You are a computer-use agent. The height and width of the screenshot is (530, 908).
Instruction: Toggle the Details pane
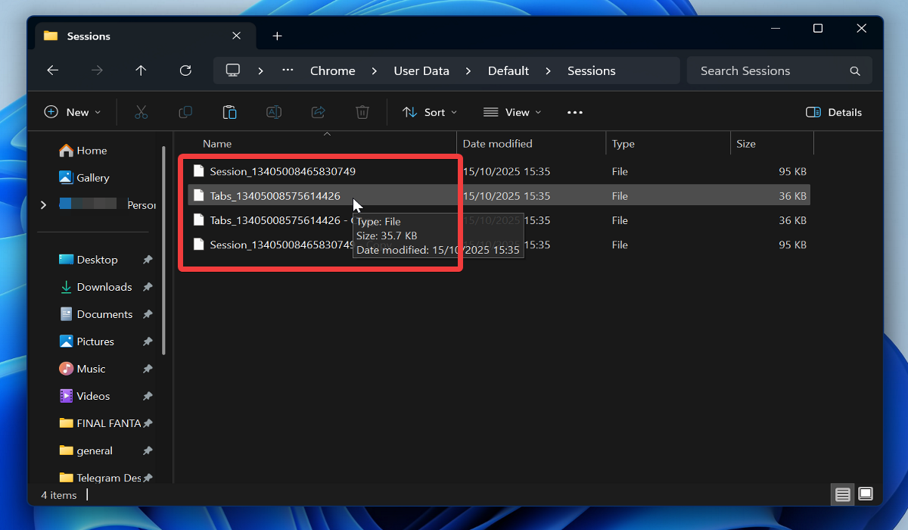(x=834, y=112)
